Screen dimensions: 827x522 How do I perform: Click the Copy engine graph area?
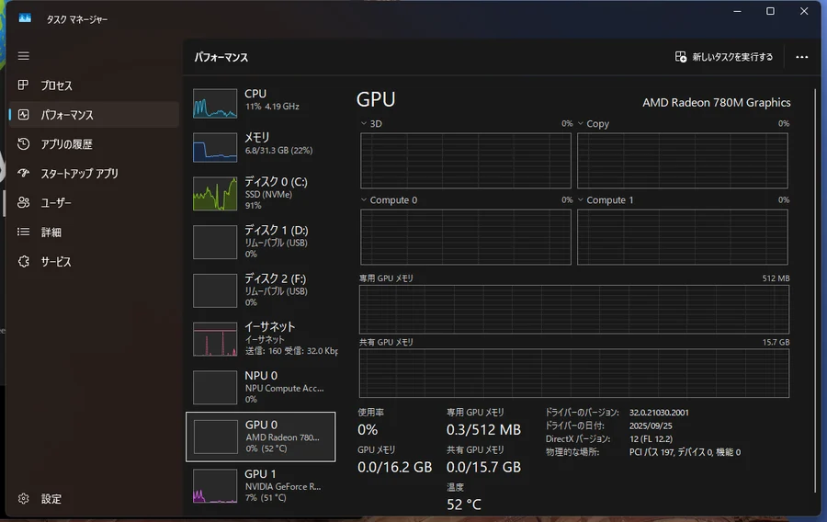coord(683,160)
